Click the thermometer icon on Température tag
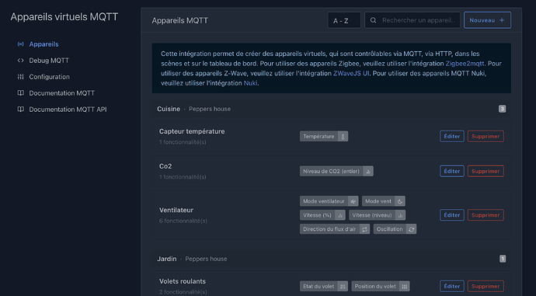The image size is (536, 296). click(x=343, y=137)
